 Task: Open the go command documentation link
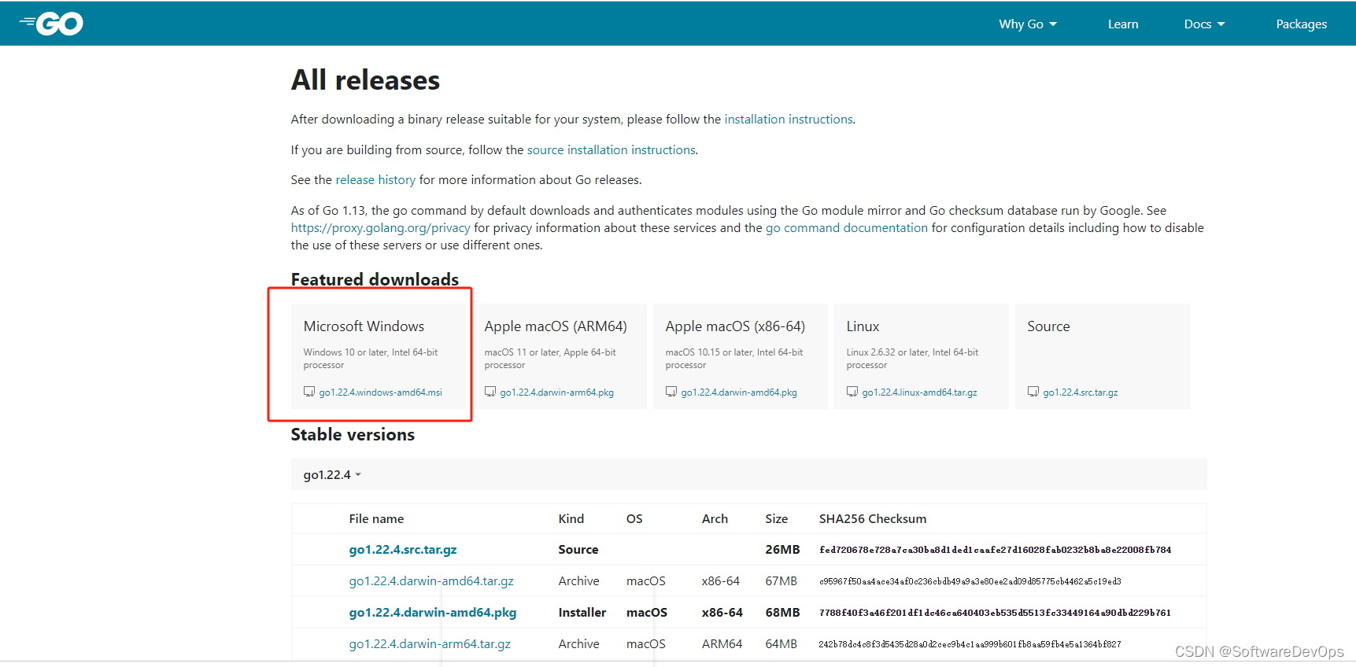click(x=847, y=228)
